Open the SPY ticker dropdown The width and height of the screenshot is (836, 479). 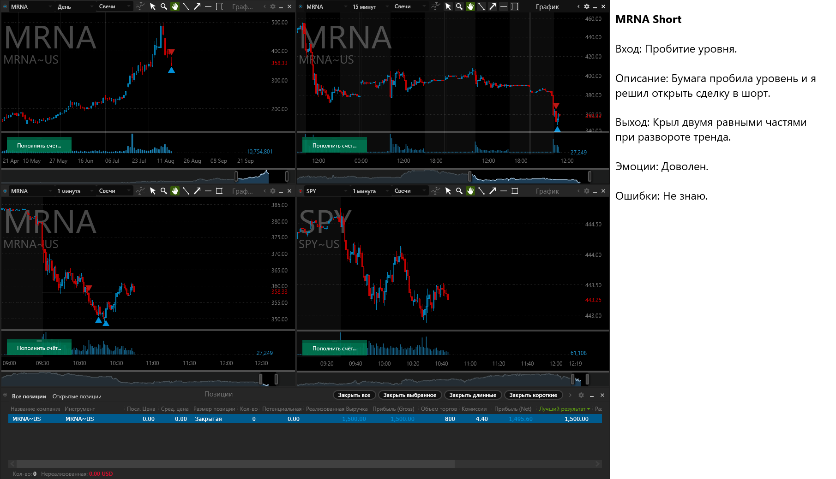tap(326, 191)
